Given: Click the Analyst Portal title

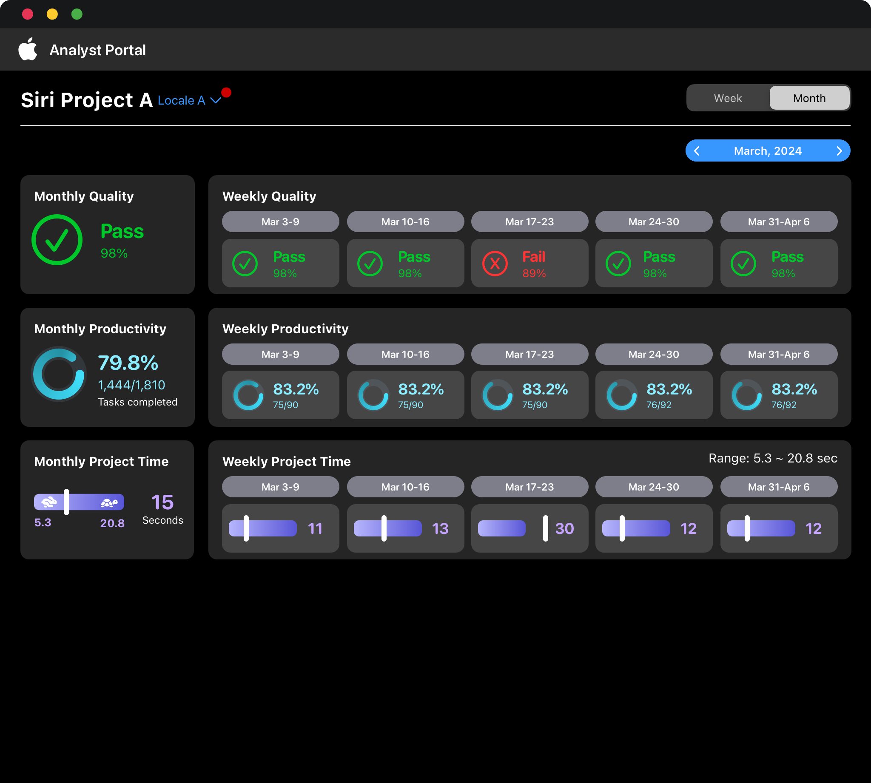Looking at the screenshot, I should 98,50.
